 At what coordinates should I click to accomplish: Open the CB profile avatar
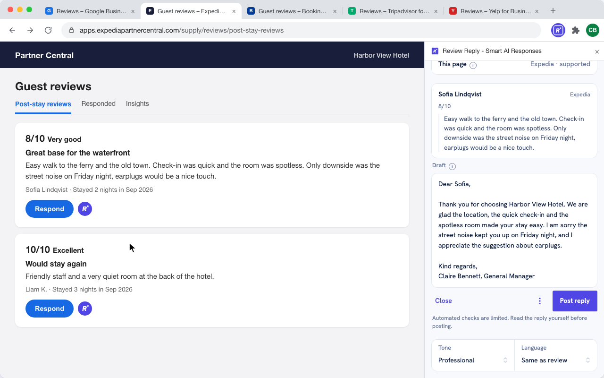(593, 30)
